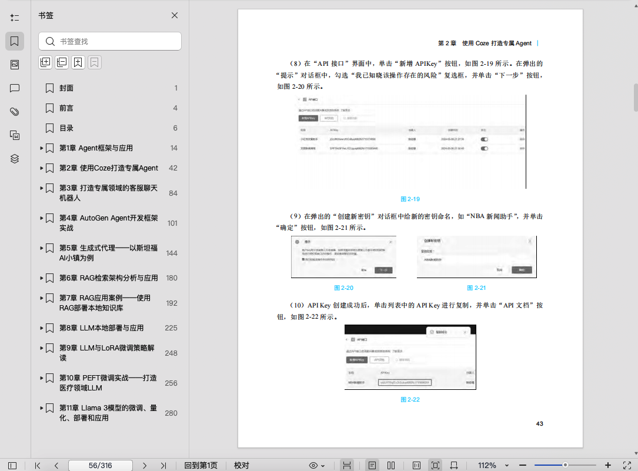
Task: Open the outline settings icon in sidebar
Action: coord(15,18)
